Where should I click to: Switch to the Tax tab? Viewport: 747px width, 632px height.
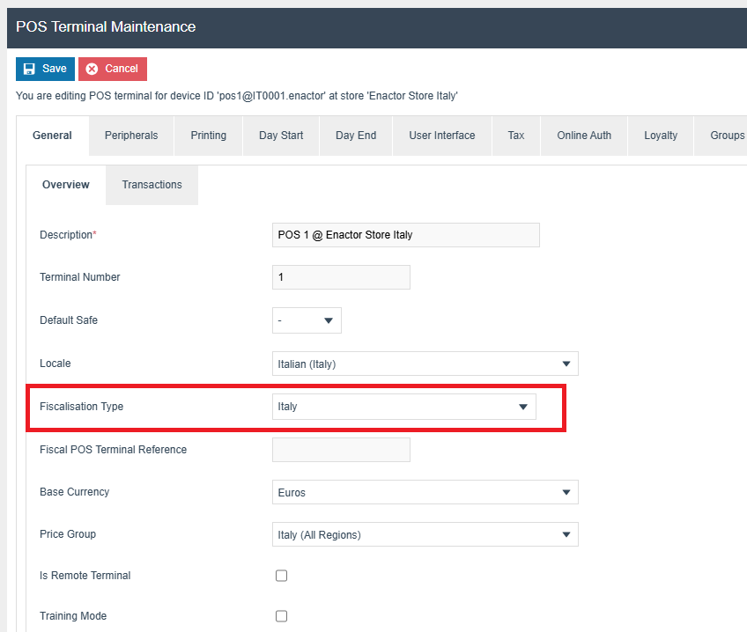(x=516, y=136)
